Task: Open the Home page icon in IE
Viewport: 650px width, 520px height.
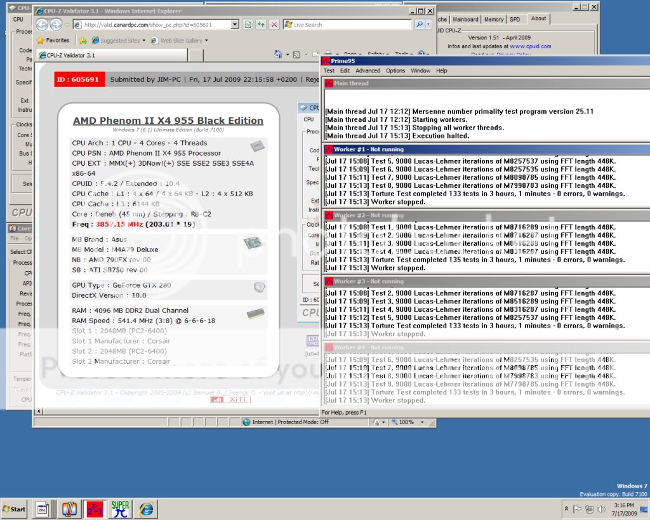Action: [x=279, y=55]
